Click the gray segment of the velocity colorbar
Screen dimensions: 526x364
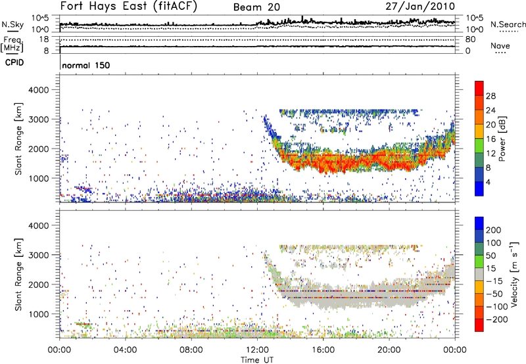pos(479,274)
